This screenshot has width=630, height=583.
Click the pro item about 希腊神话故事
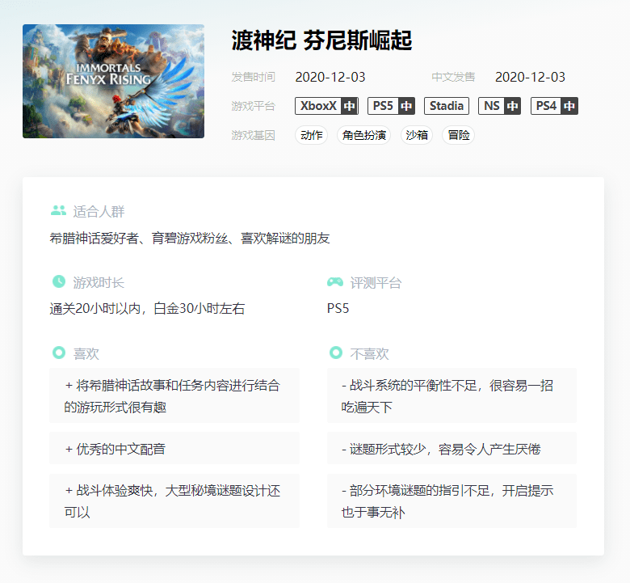click(x=174, y=395)
